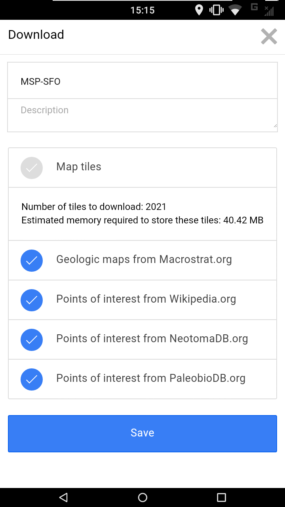Toggle the Map tiles checkbox
This screenshot has height=507, width=285.
32,168
